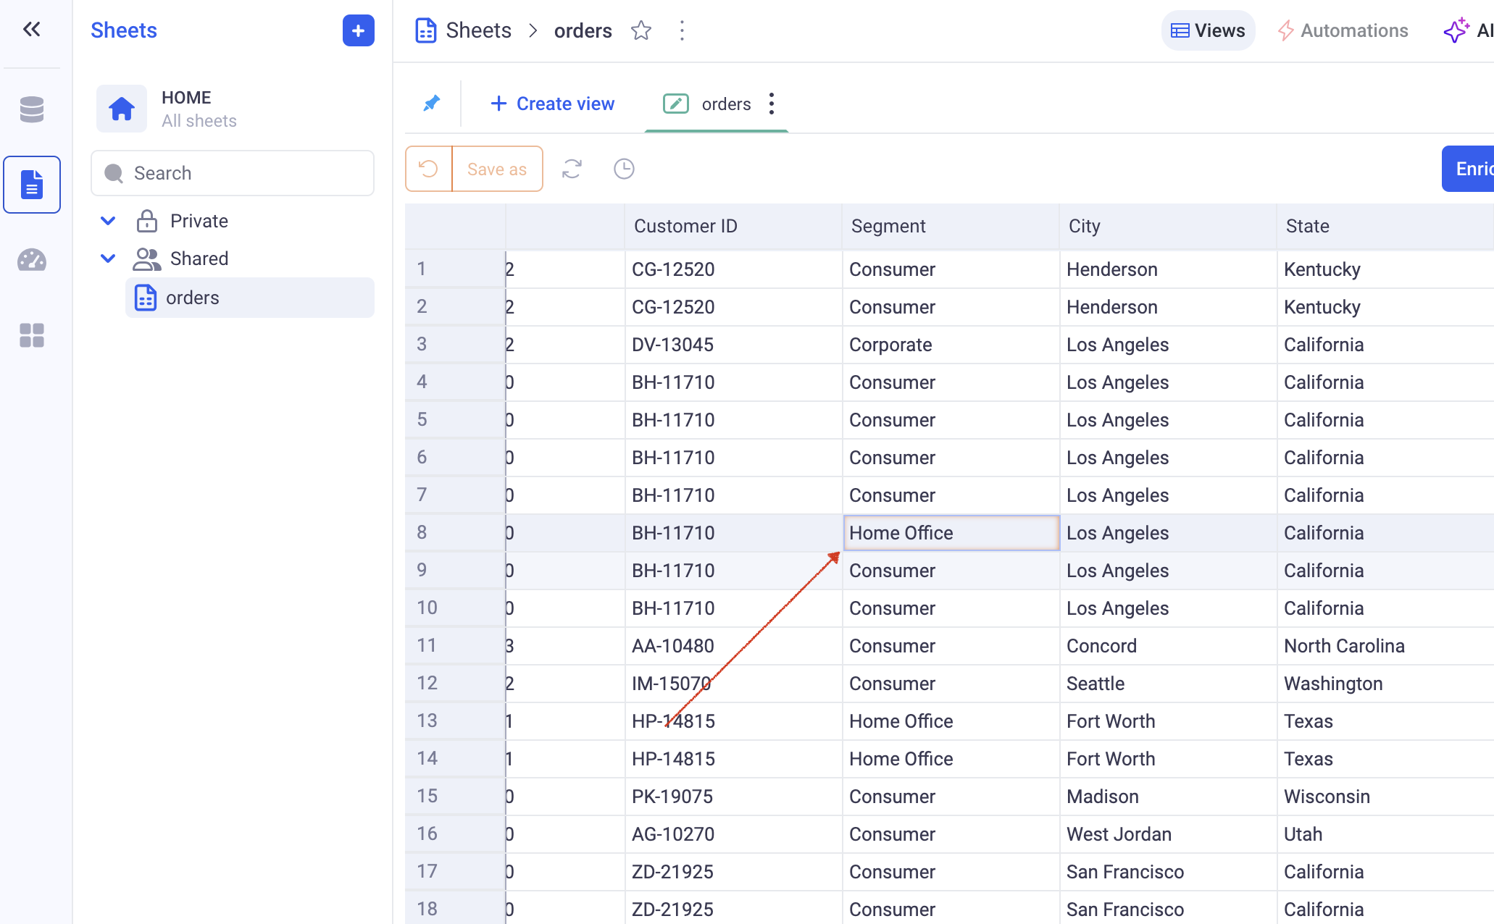Switch to the Views tab

(x=1208, y=30)
